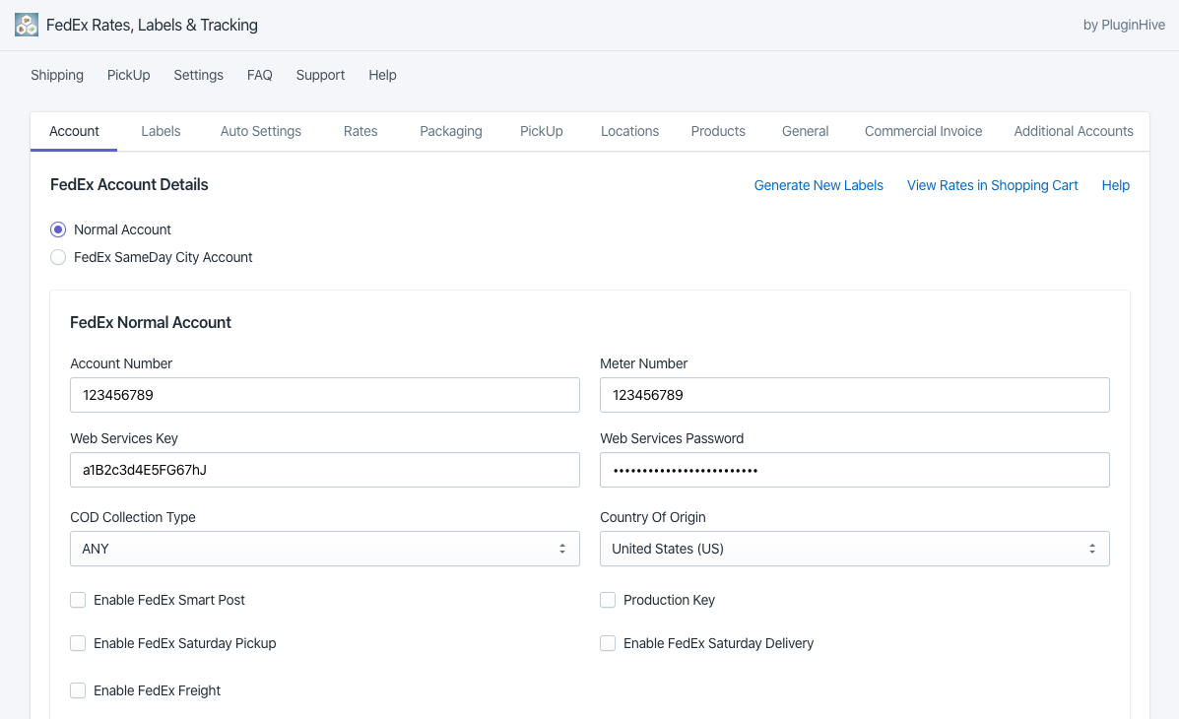Viewport: 1179px width, 719px height.
Task: Open the Support menu item
Action: coord(320,75)
